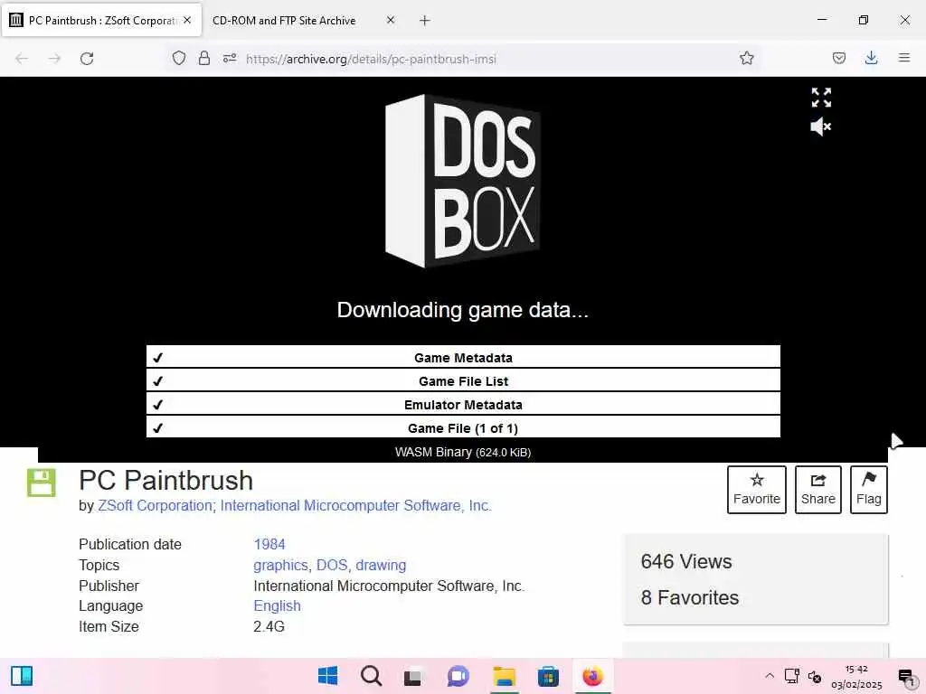Open tracking protection shield icon
Image resolution: width=926 pixels, height=694 pixels.
click(179, 58)
